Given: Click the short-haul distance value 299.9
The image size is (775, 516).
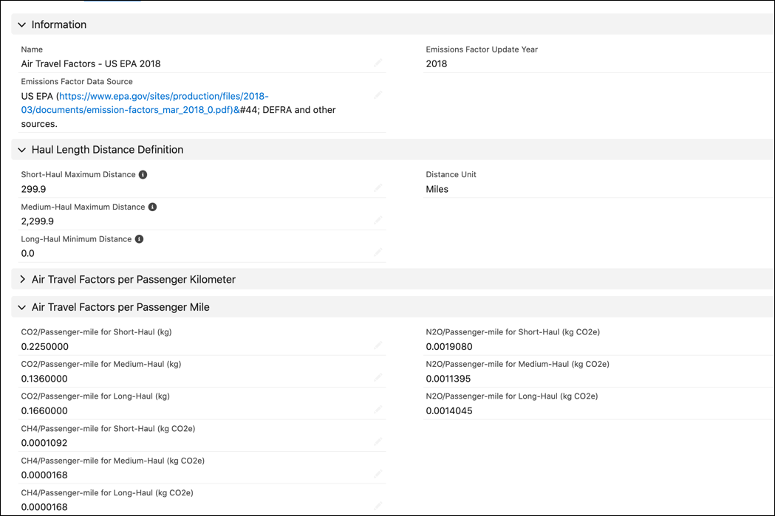Looking at the screenshot, I should (33, 189).
